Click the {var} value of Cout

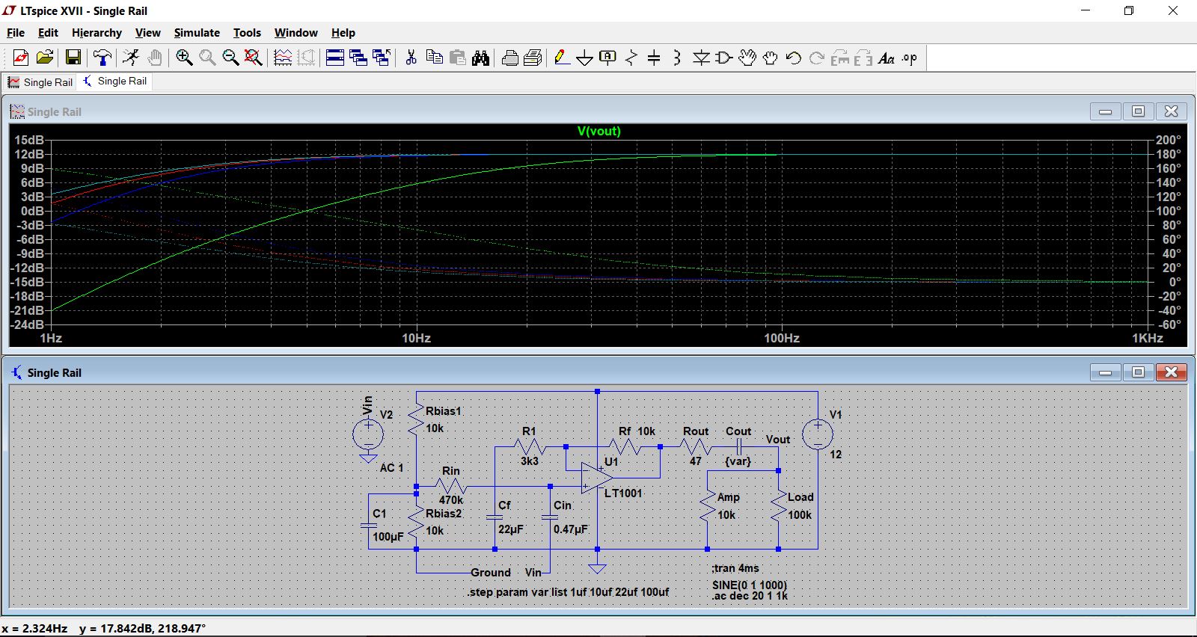pyautogui.click(x=738, y=461)
